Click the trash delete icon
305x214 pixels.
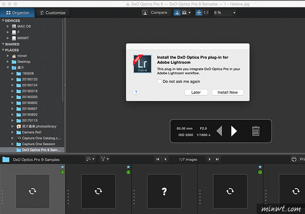pos(256,131)
